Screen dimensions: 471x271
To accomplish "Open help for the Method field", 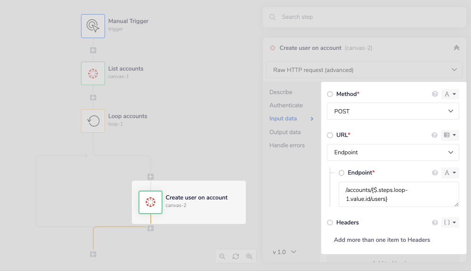I will tap(435, 94).
